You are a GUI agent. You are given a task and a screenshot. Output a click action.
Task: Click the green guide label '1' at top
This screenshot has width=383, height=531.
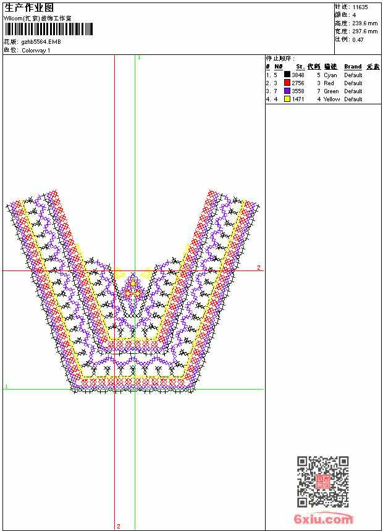(x=139, y=58)
